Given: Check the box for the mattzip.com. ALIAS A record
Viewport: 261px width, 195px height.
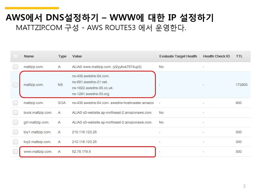Looking at the screenshot, I should pos(15,67).
